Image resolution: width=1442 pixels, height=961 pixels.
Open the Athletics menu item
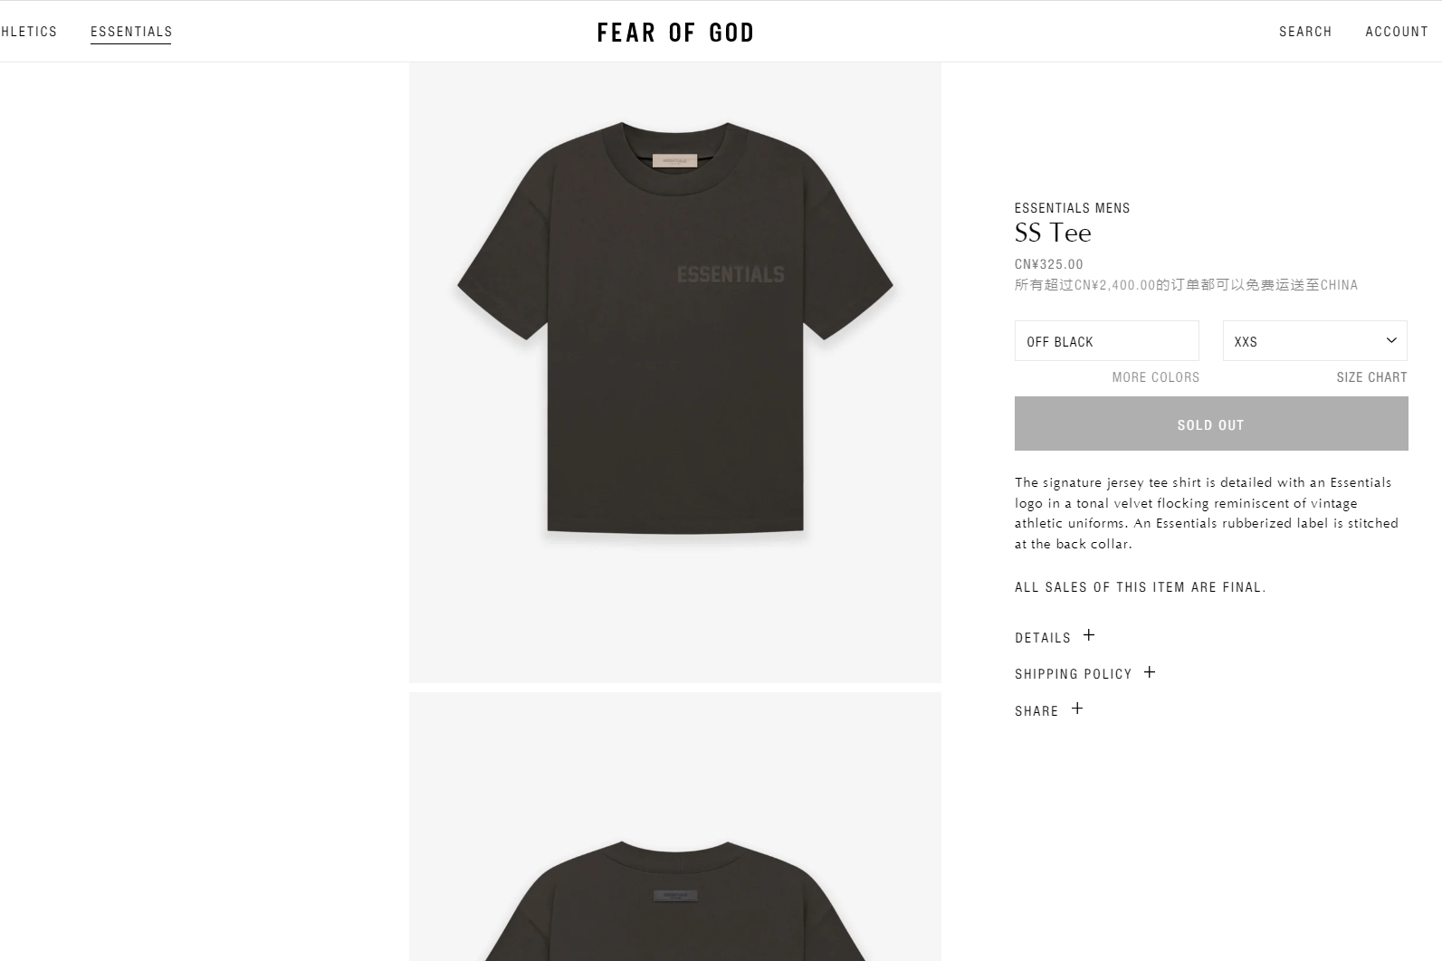click(28, 32)
